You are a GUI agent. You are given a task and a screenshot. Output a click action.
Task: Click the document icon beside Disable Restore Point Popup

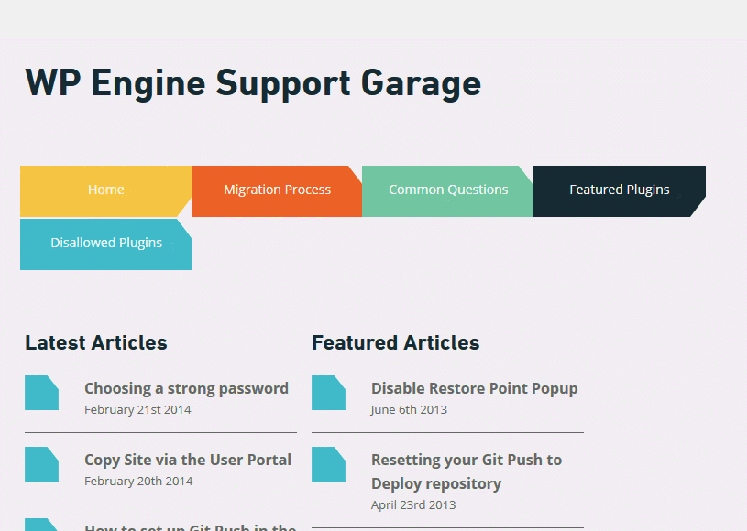329,393
